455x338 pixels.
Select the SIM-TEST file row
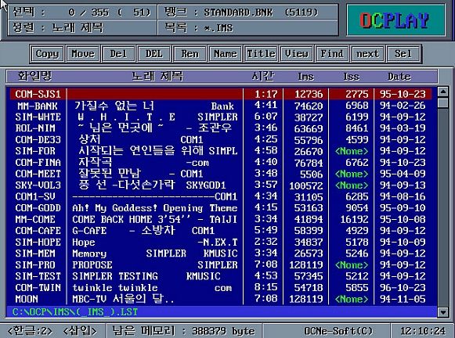tap(221, 276)
